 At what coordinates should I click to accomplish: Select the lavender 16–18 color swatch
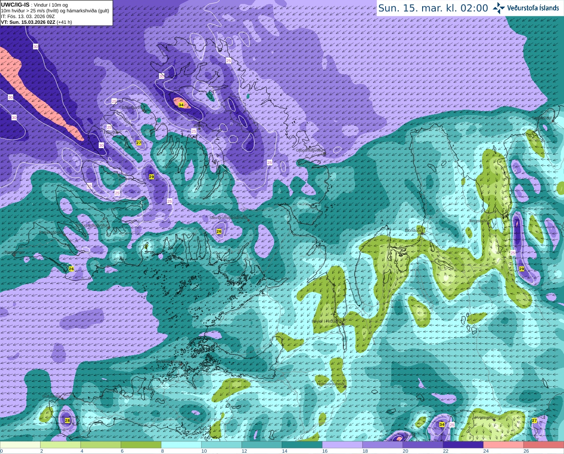342,445
